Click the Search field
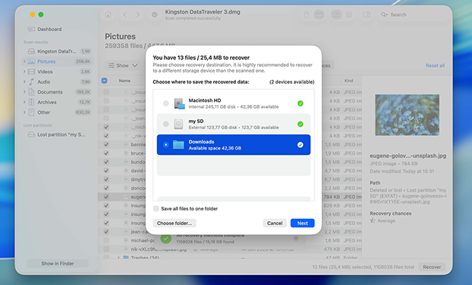Screen dimensions: 472x285 (x=414, y=14)
